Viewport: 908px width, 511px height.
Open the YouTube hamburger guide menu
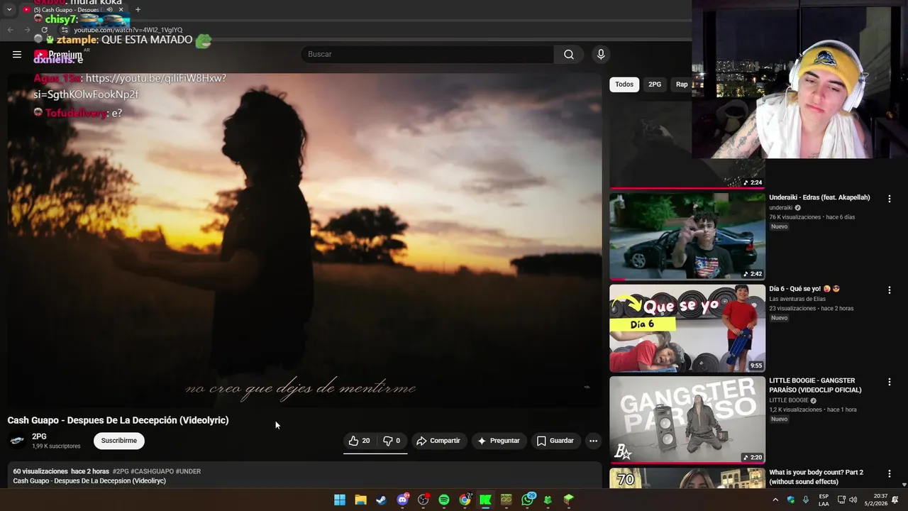coord(17,54)
